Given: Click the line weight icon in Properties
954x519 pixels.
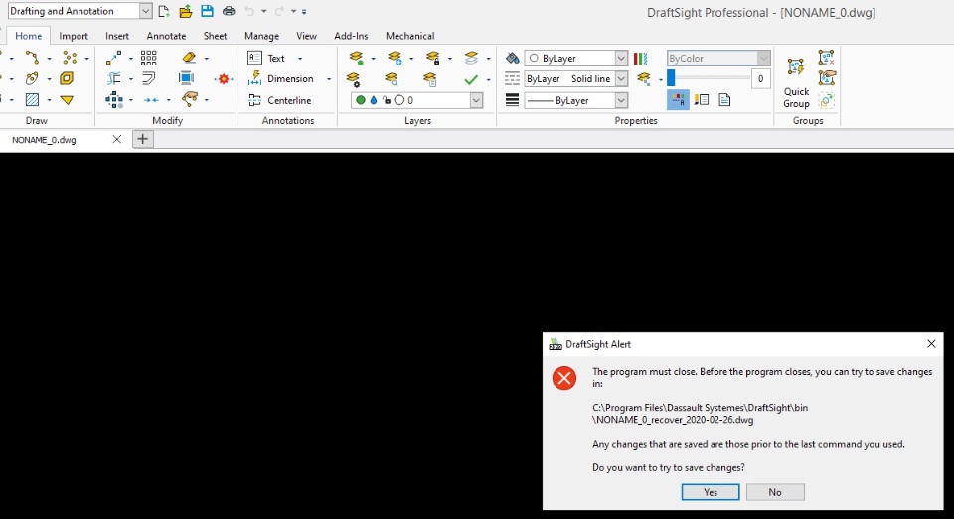Looking at the screenshot, I should pyautogui.click(x=513, y=100).
